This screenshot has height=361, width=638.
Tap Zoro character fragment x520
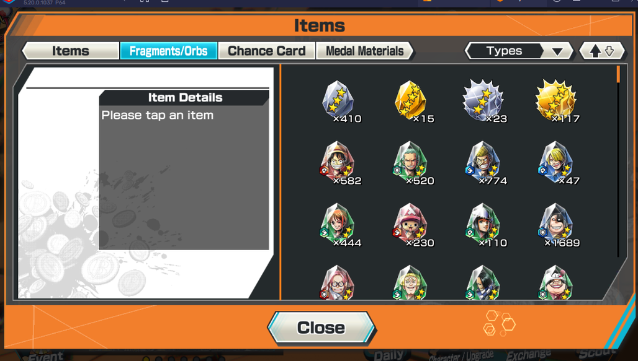pos(412,163)
